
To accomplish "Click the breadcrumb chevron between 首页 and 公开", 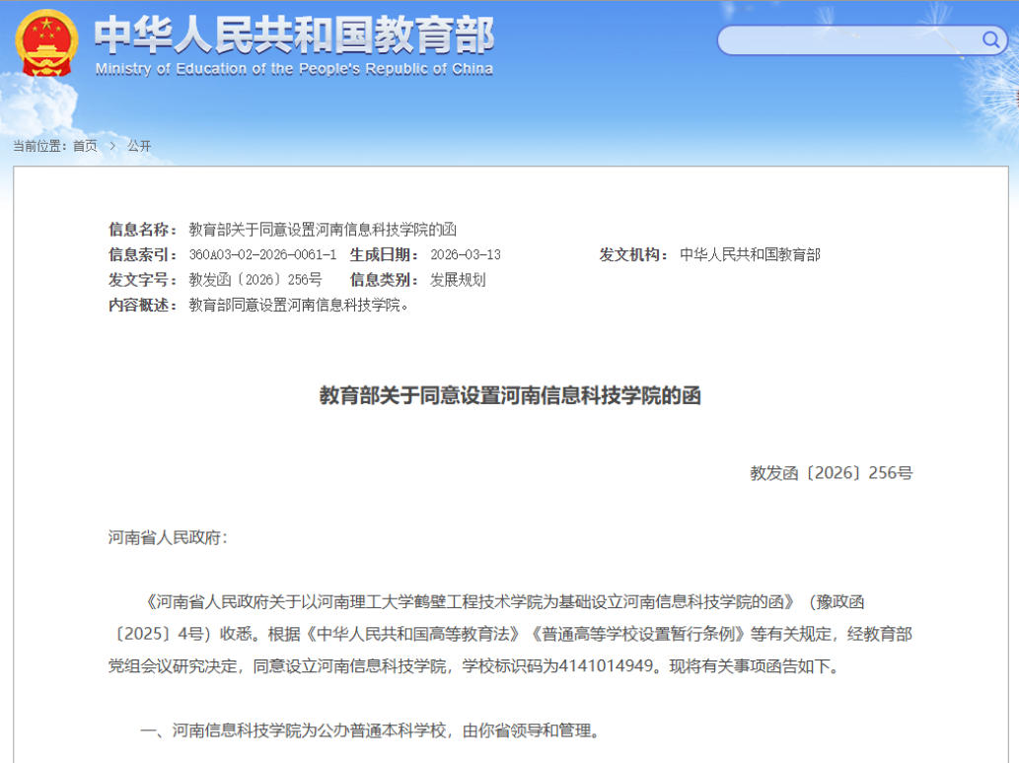I will click(x=113, y=145).
